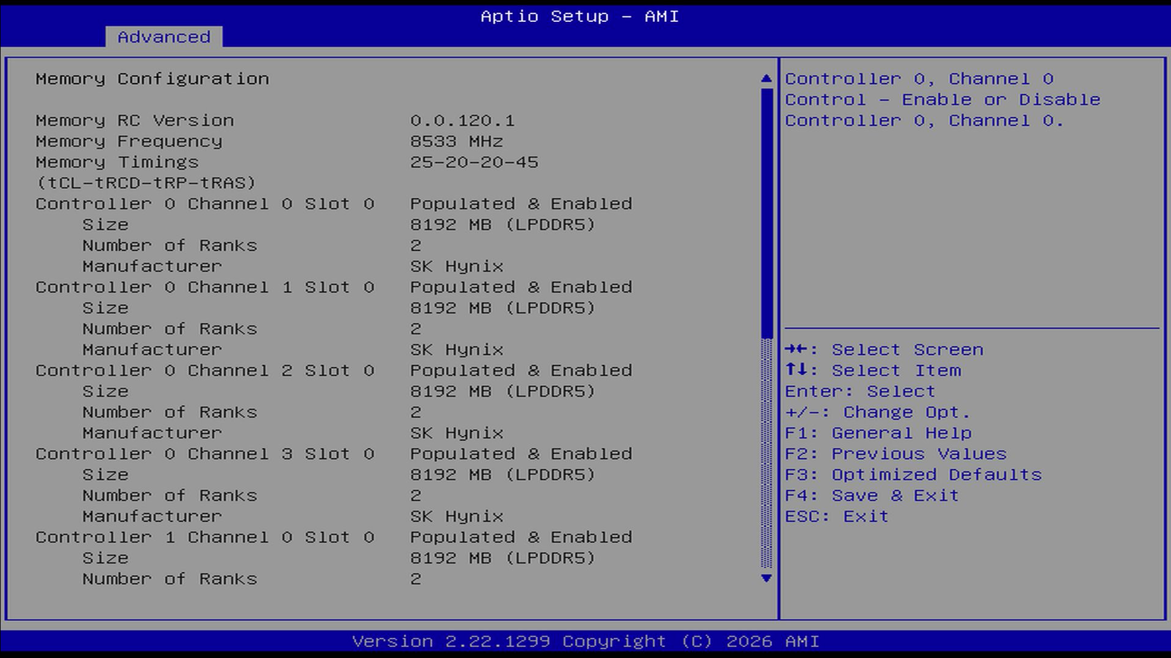Click the Memory Timings 25-20-20-45 value
The image size is (1171, 658).
click(474, 163)
